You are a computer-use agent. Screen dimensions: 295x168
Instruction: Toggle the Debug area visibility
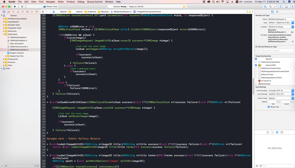click(x=286, y=7)
